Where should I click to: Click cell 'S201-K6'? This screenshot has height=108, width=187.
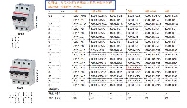click(79, 42)
